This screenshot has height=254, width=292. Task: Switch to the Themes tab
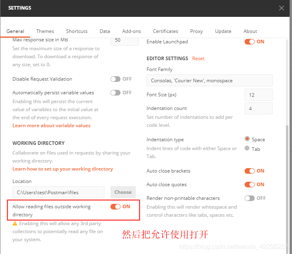click(x=45, y=31)
